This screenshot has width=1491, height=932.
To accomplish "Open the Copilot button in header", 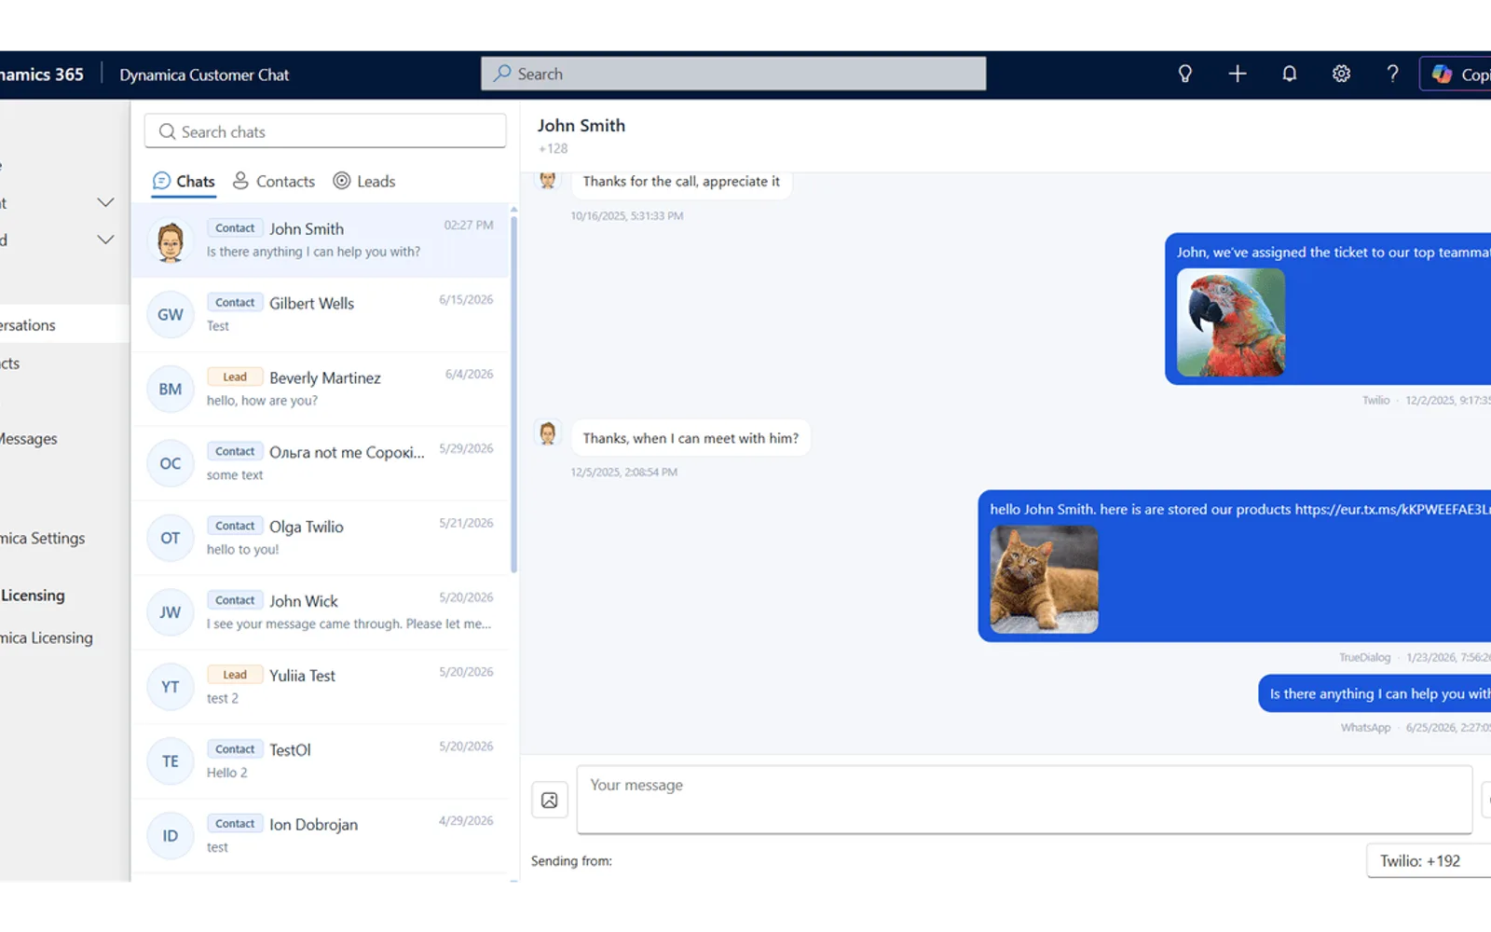I will point(1457,74).
